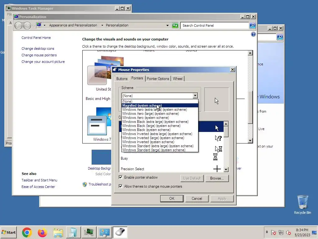Open the Start button
This screenshot has height=239, width=318.
click(8, 232)
